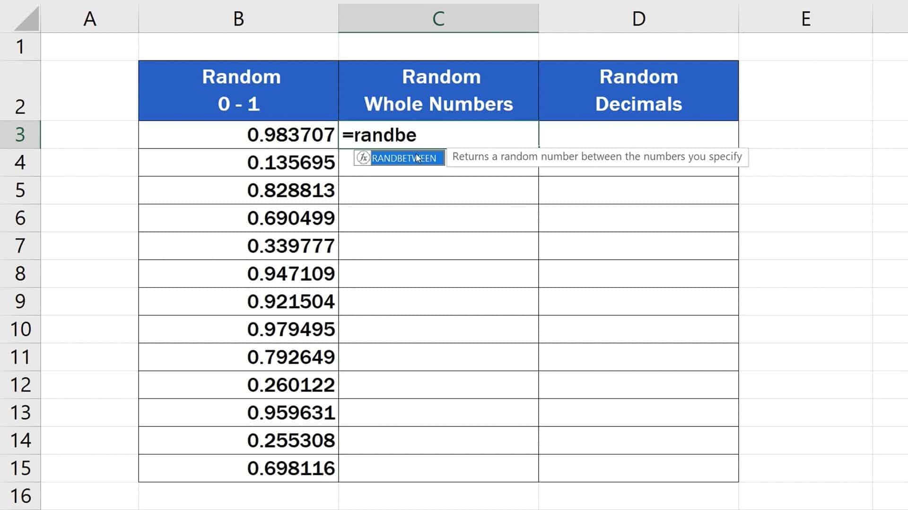Click empty cell C10 under Whole Numbers
The image size is (908, 510).
(438, 329)
